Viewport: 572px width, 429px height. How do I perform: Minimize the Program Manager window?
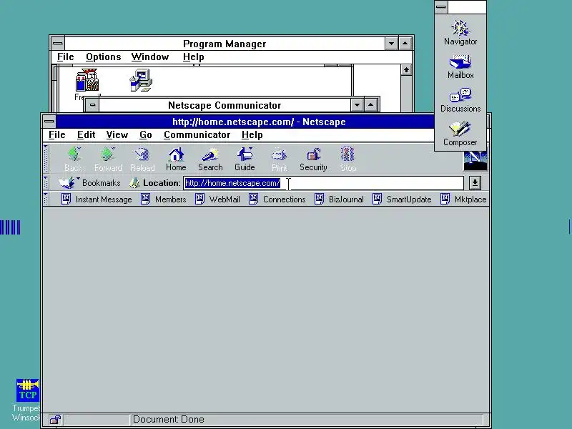tap(391, 44)
